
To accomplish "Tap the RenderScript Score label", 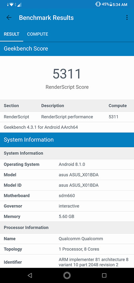I will (x=67, y=87).
